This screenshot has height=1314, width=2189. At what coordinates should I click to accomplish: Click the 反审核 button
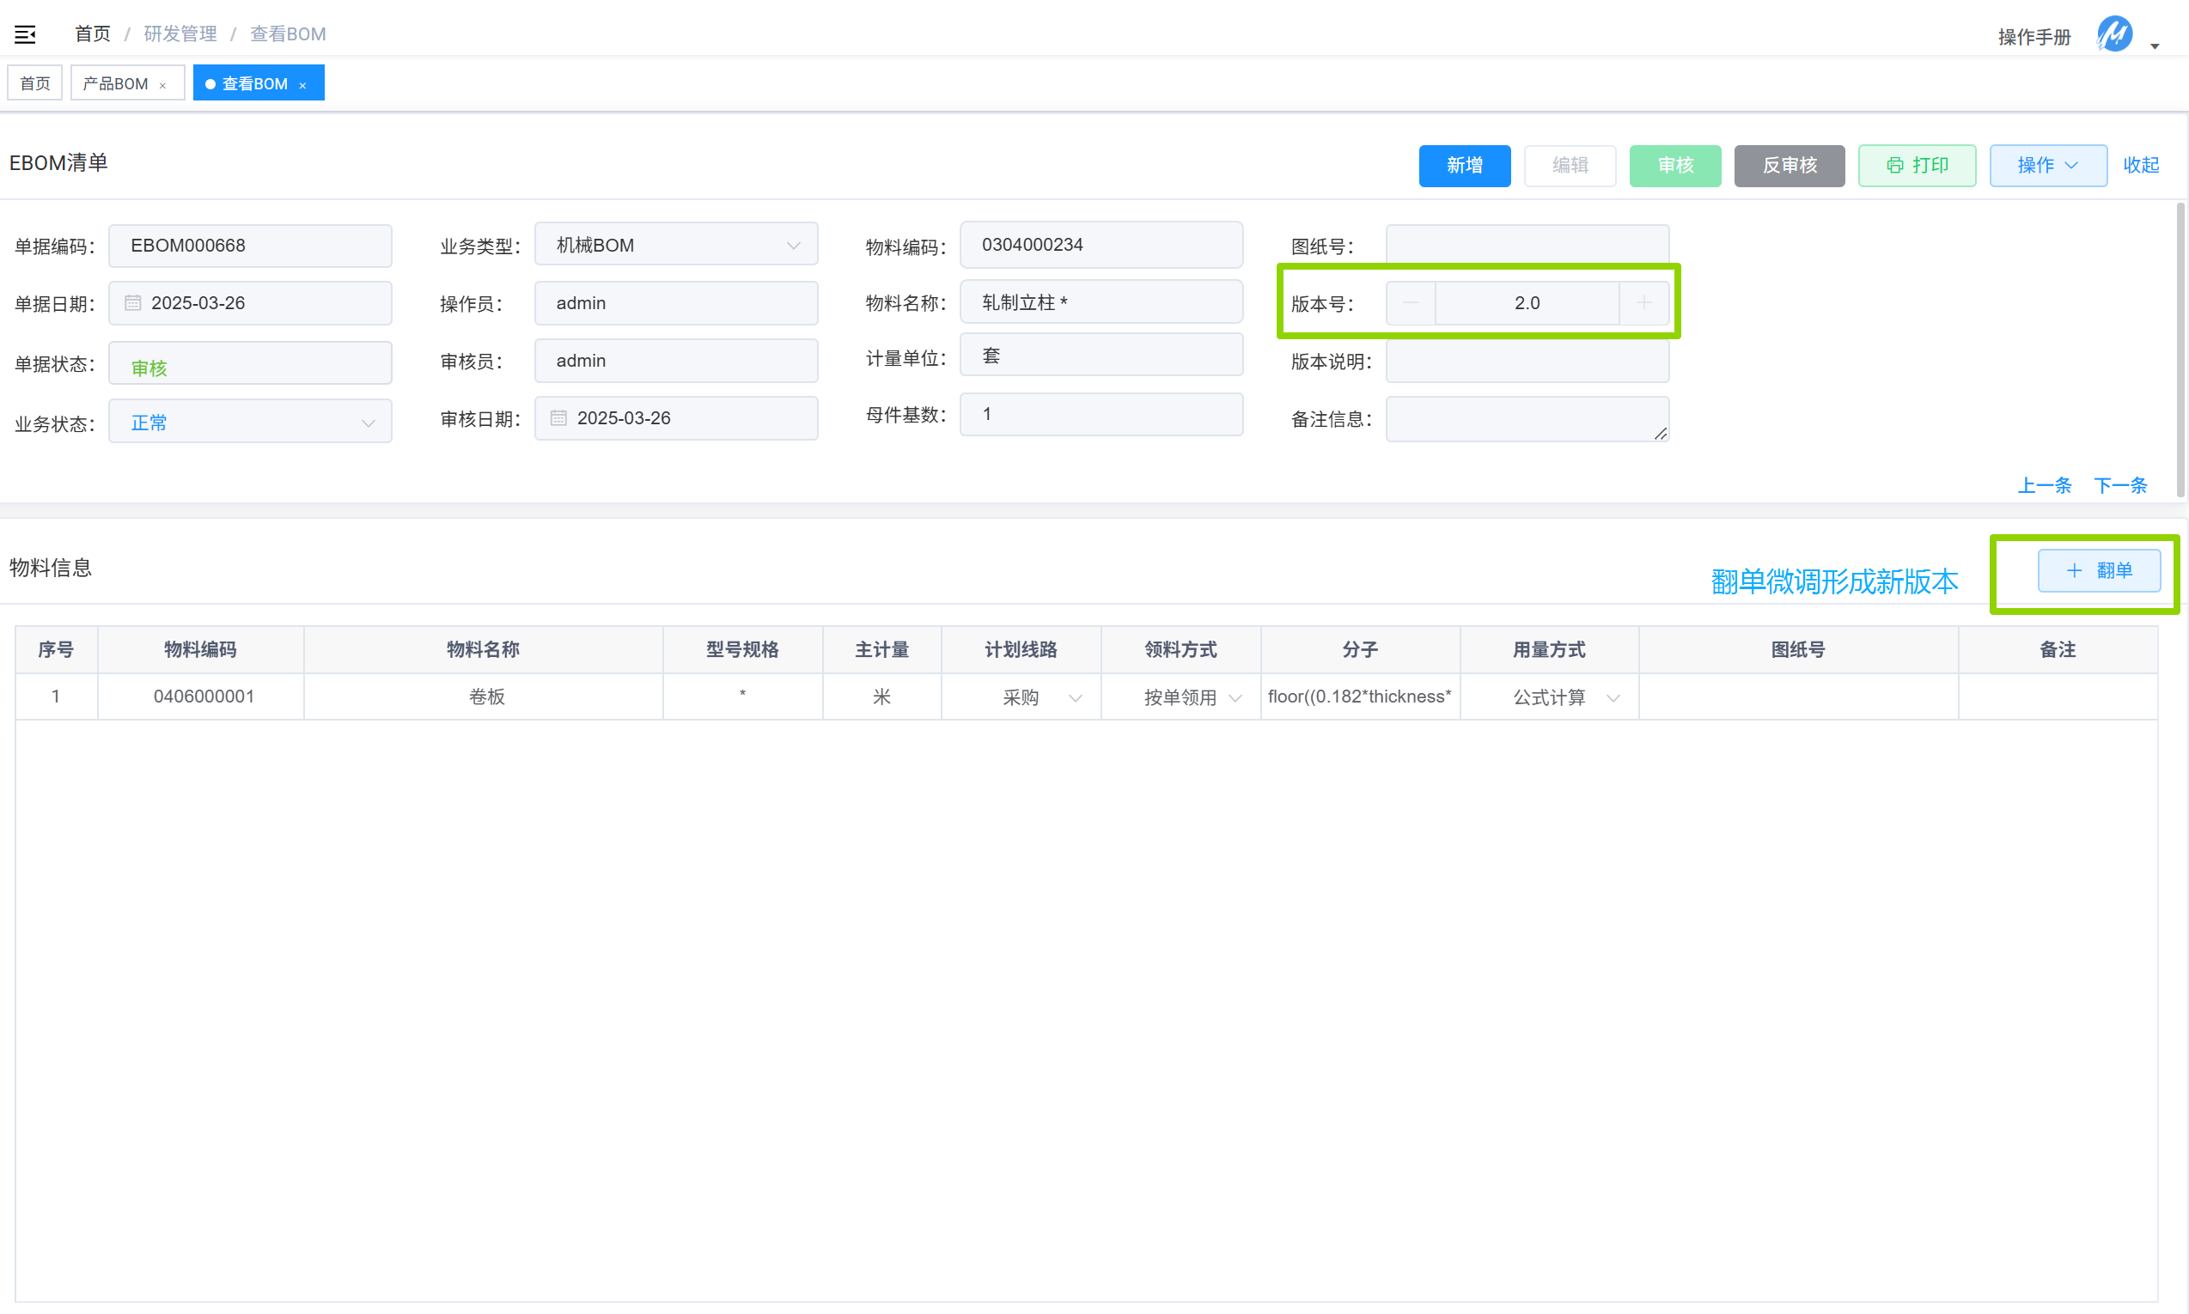pos(1789,166)
